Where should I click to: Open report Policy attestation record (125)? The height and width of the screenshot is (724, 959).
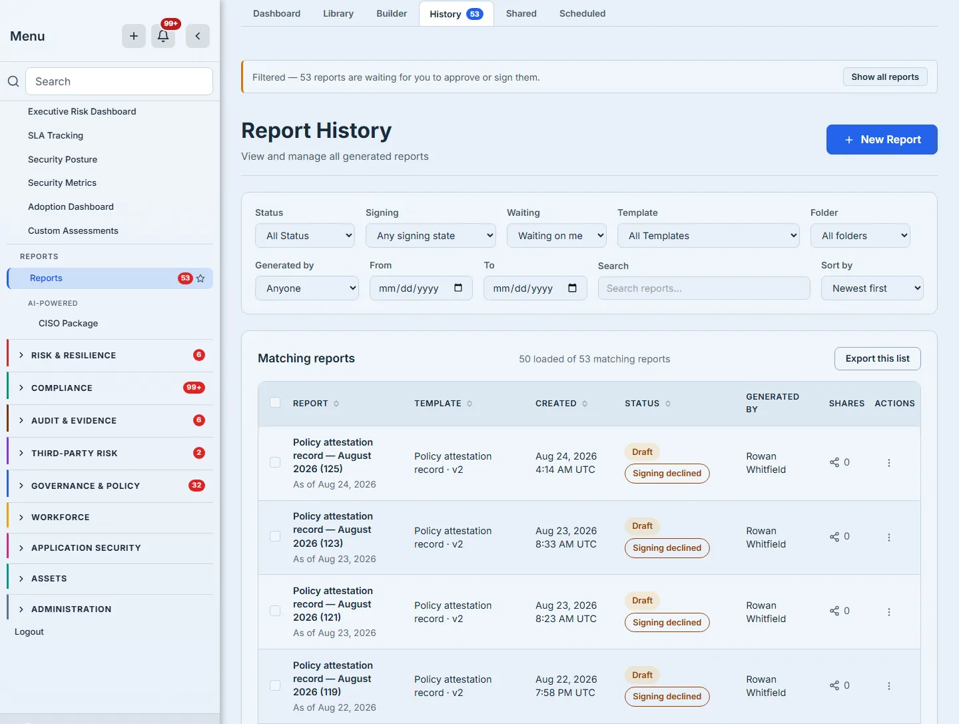click(x=333, y=456)
